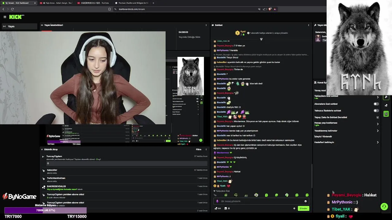Pick the last green emote in quick row
The width and height of the screenshot is (392, 220).
click(x=307, y=195)
